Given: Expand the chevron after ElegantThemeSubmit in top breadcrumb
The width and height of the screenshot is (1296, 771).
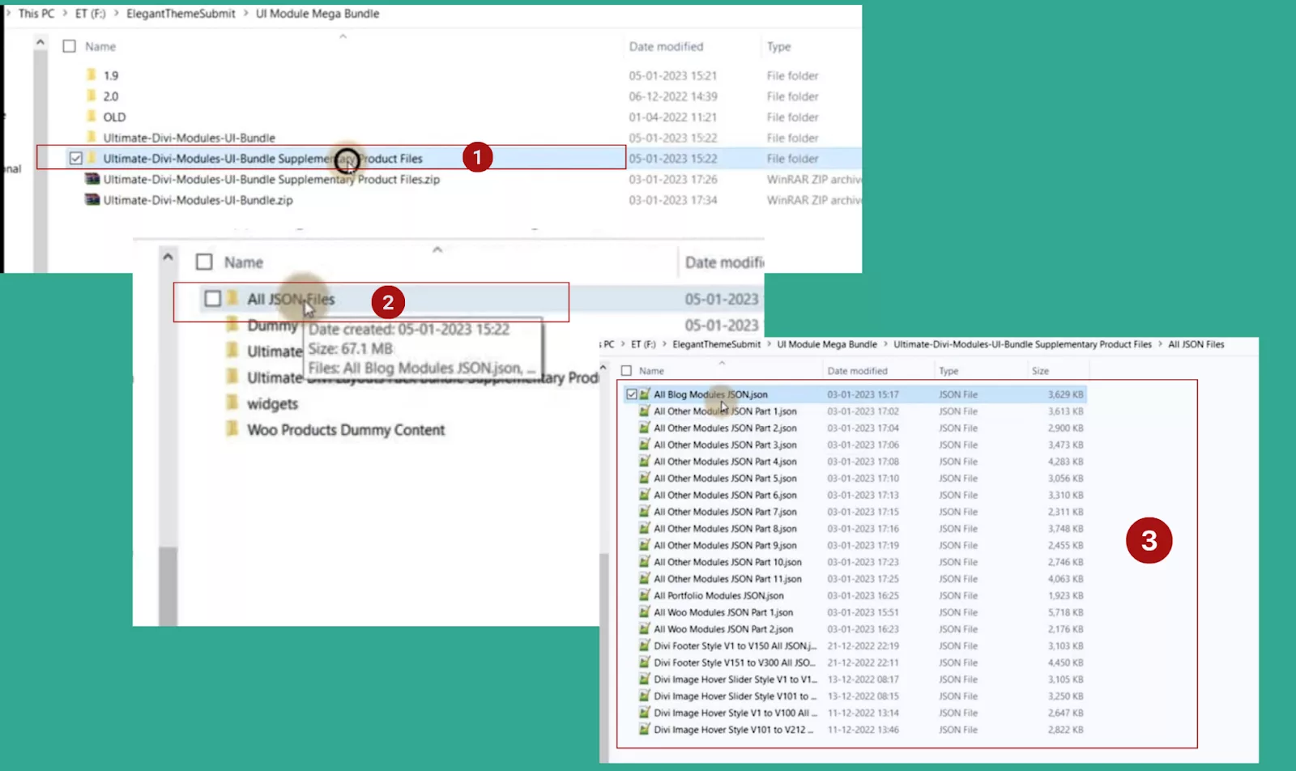Looking at the screenshot, I should pyautogui.click(x=245, y=13).
